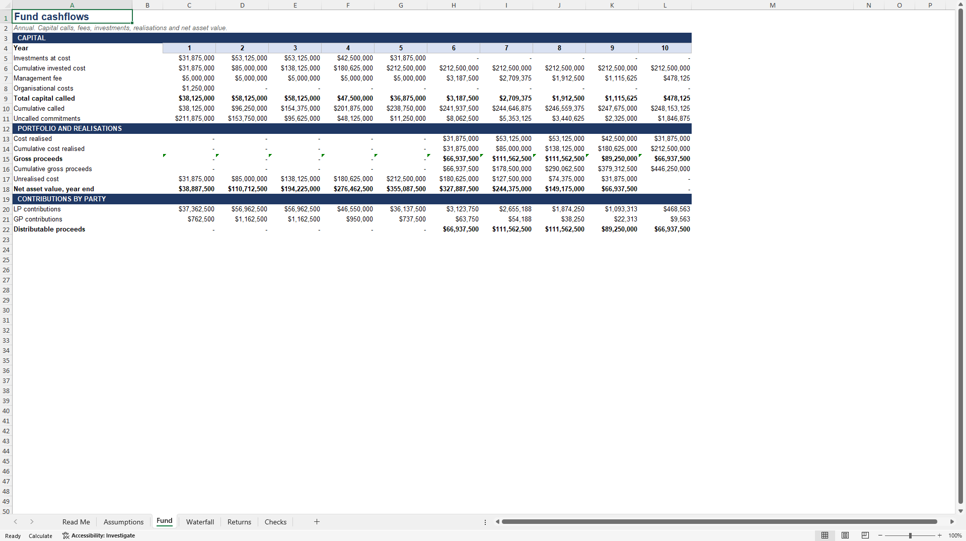Viewport: 966px width, 541px height.
Task: Select column M header
Action: pos(772,5)
